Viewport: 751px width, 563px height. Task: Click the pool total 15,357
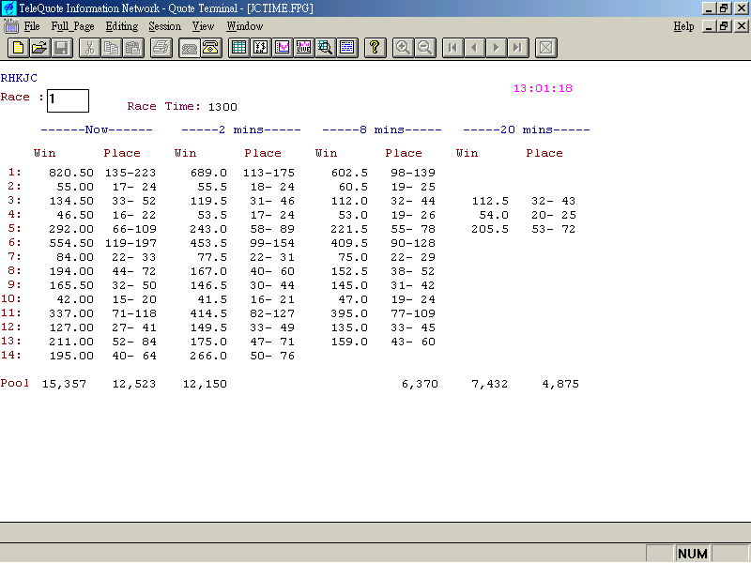pos(64,384)
